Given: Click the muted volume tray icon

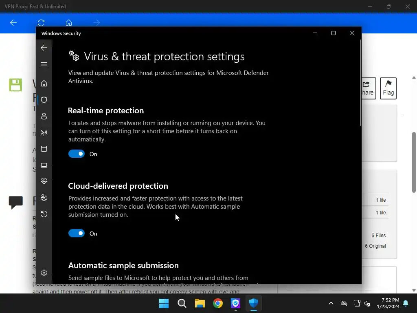Looking at the screenshot, I should pyautogui.click(x=367, y=303).
